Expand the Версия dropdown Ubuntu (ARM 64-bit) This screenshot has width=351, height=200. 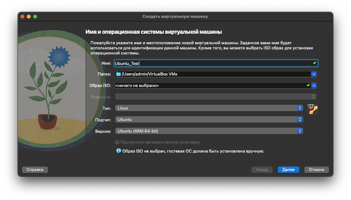click(209, 131)
